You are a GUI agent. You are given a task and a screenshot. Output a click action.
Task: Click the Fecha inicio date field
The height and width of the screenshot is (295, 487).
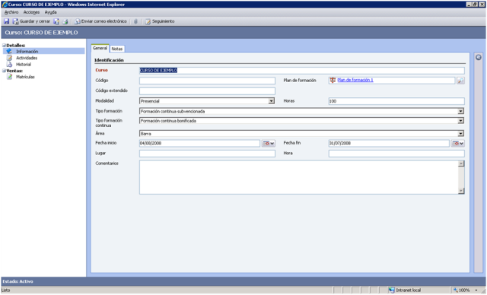pos(199,143)
